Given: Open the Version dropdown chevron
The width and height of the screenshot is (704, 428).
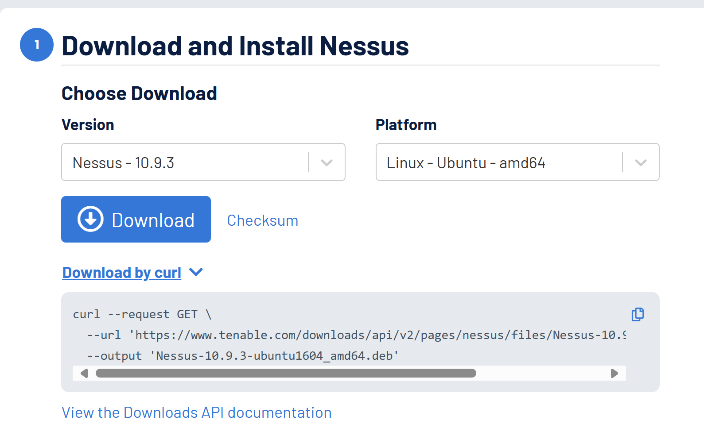Looking at the screenshot, I should (x=327, y=162).
